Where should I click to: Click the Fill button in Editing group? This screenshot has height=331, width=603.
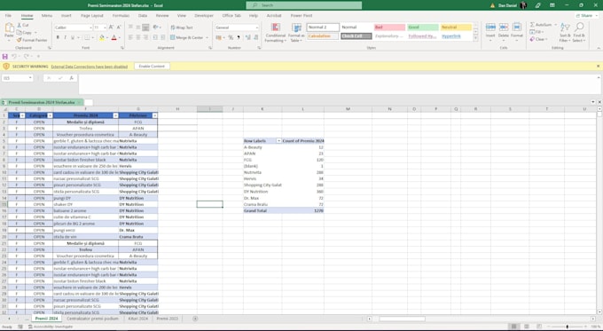[536, 32]
